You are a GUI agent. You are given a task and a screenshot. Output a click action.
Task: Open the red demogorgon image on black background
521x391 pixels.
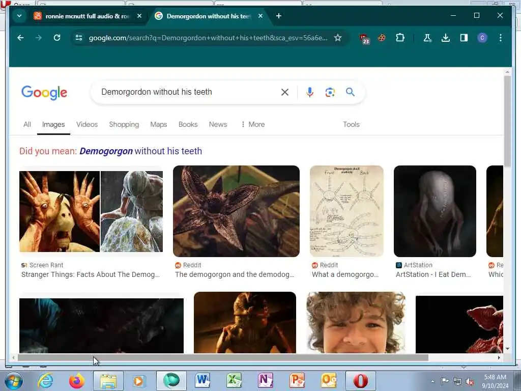pyautogui.click(x=459, y=324)
